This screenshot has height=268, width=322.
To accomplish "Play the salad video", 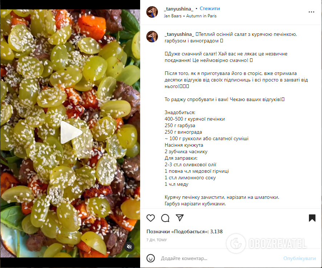I will pyautogui.click(x=71, y=132).
